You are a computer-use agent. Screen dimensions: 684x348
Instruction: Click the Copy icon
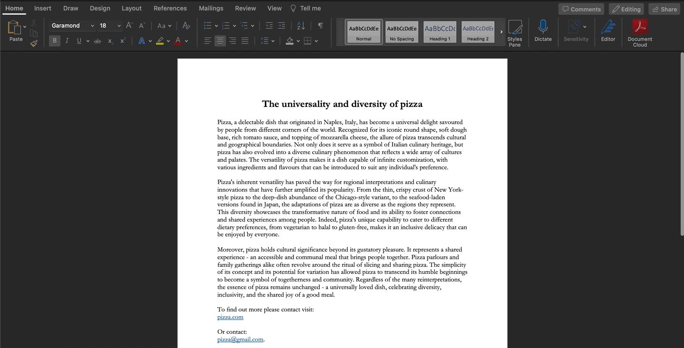[34, 33]
